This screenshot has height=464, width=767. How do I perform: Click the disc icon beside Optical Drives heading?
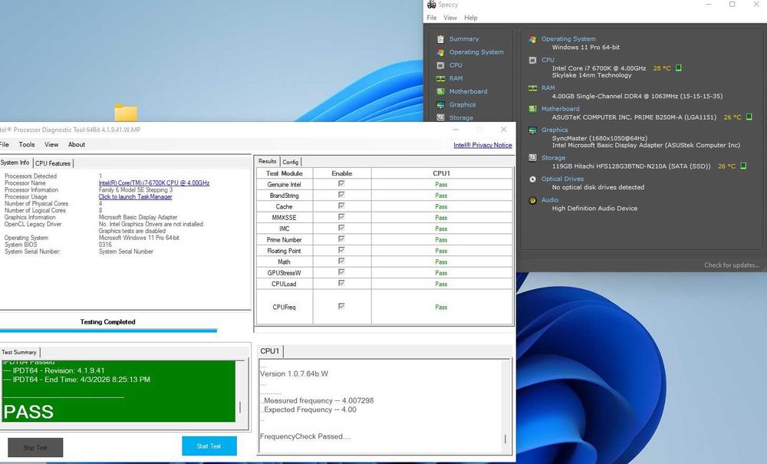[533, 179]
